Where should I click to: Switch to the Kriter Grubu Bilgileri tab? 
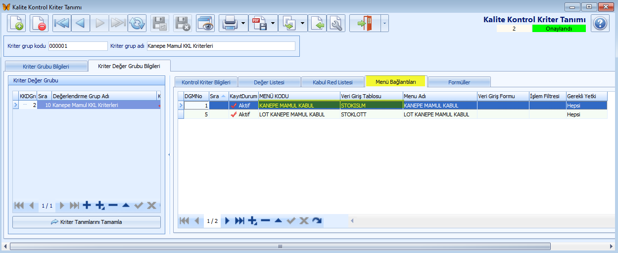point(46,66)
